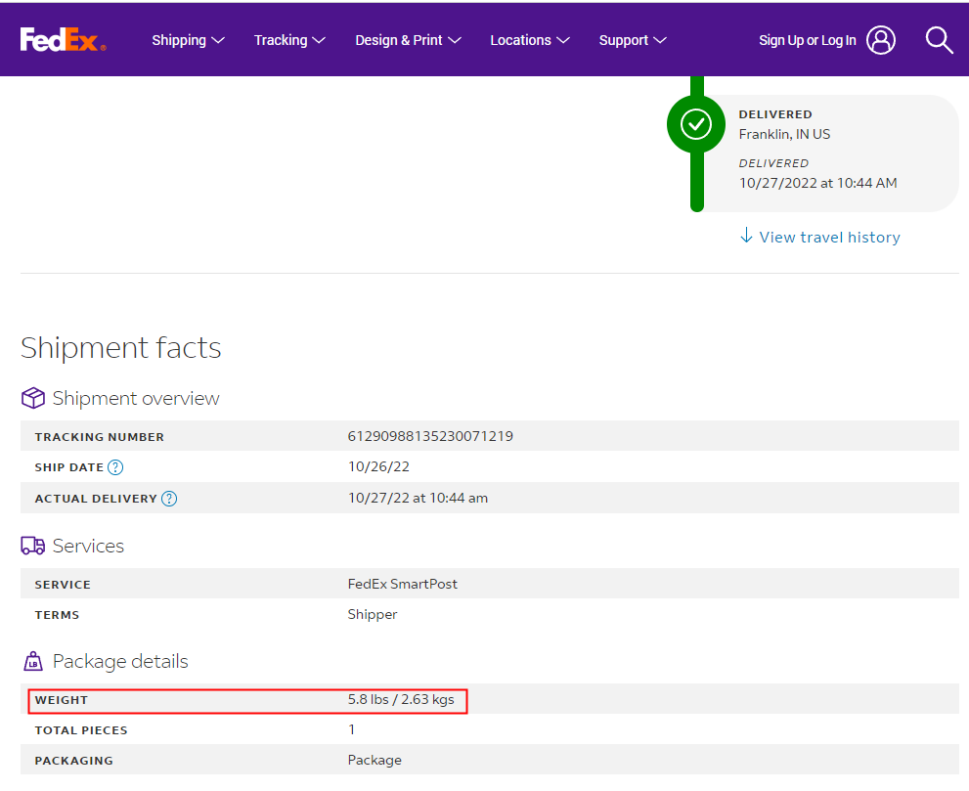969x791 pixels.
Task: Click the user profile avatar icon
Action: pos(880,40)
